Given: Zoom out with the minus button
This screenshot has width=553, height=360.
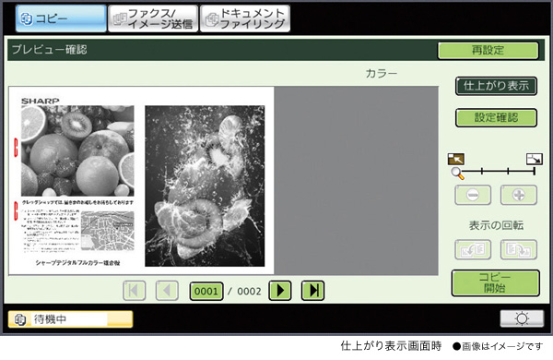Looking at the screenshot, I should click(473, 195).
